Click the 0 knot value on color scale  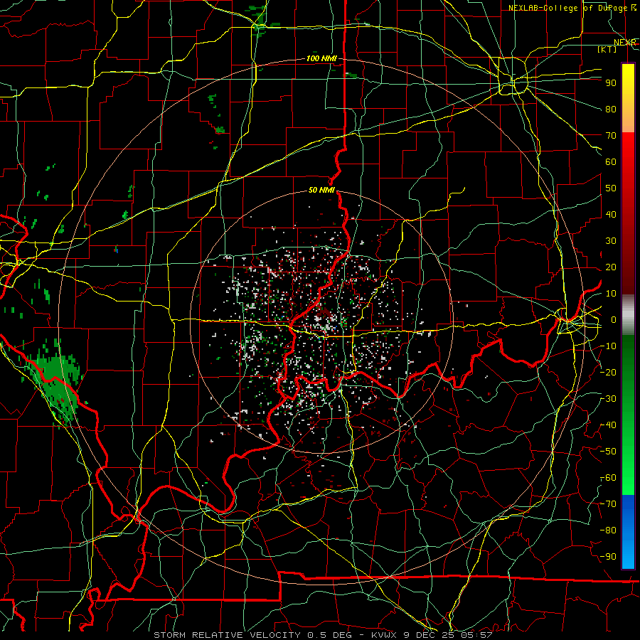tap(614, 320)
